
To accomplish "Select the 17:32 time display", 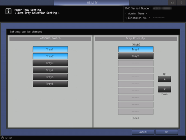I will click(x=8, y=138).
